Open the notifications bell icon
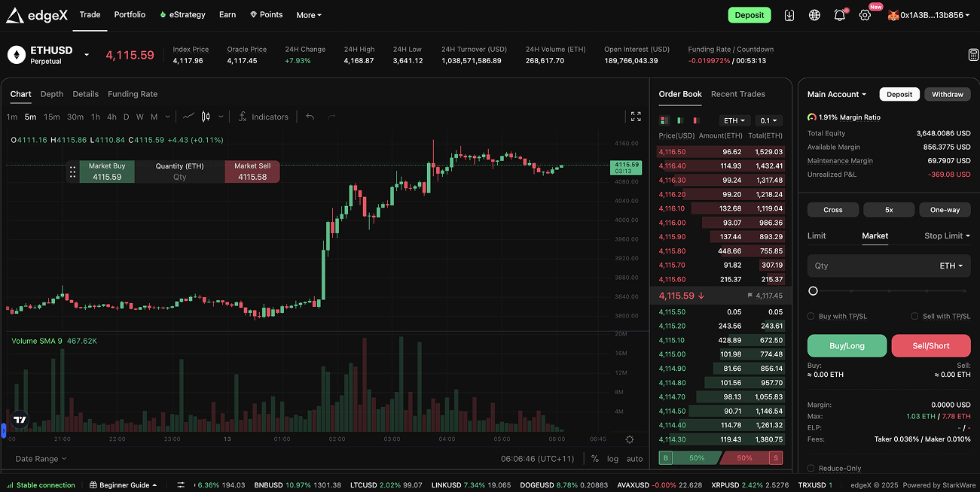This screenshot has width=980, height=492. (839, 14)
